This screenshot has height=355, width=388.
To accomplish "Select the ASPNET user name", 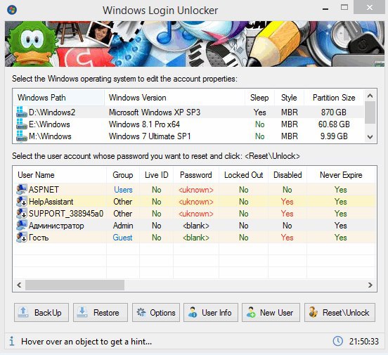I will pyautogui.click(x=44, y=189).
